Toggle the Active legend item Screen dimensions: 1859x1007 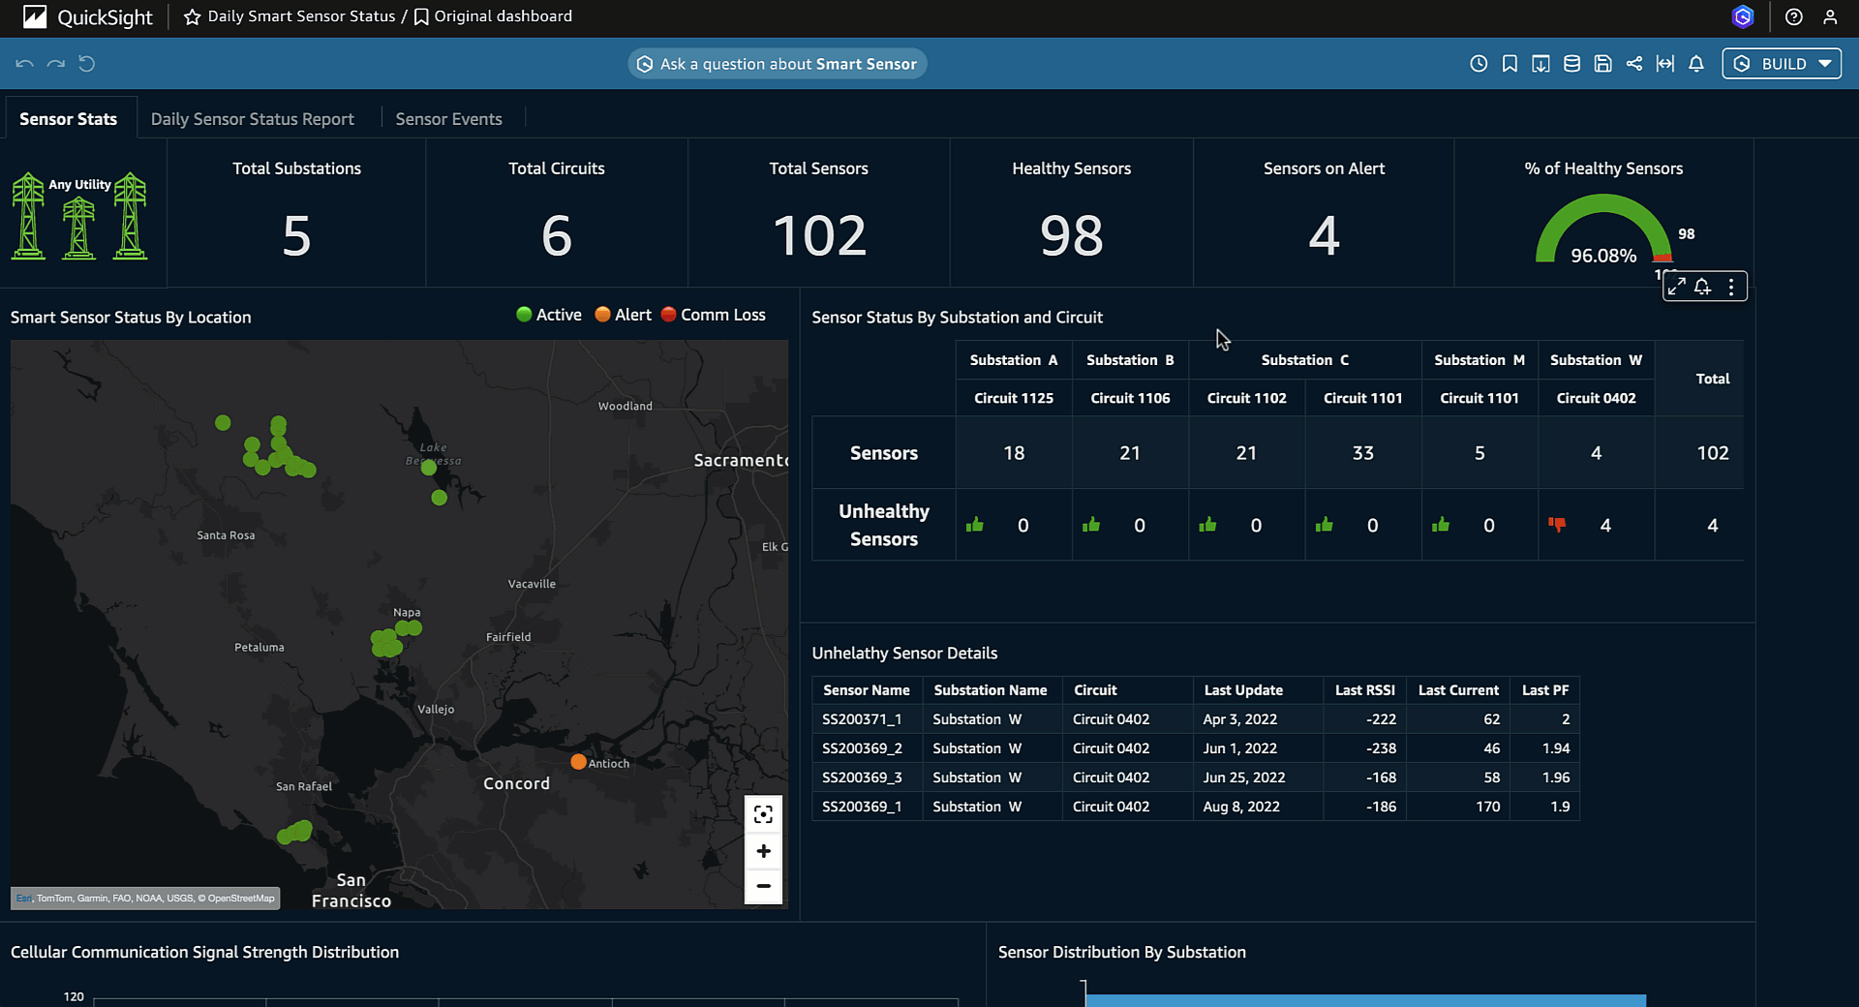549,315
